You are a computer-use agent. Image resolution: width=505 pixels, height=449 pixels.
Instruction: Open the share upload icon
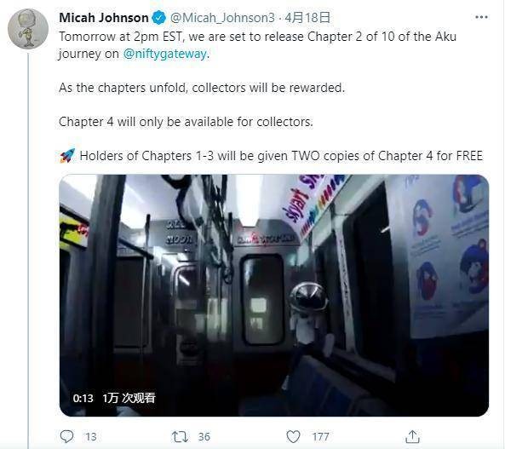412,437
